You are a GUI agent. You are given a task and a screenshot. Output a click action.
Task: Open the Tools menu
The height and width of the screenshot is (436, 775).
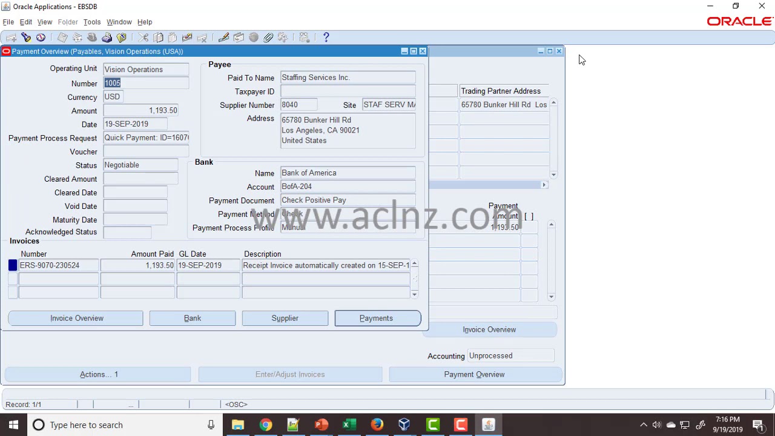pos(92,22)
